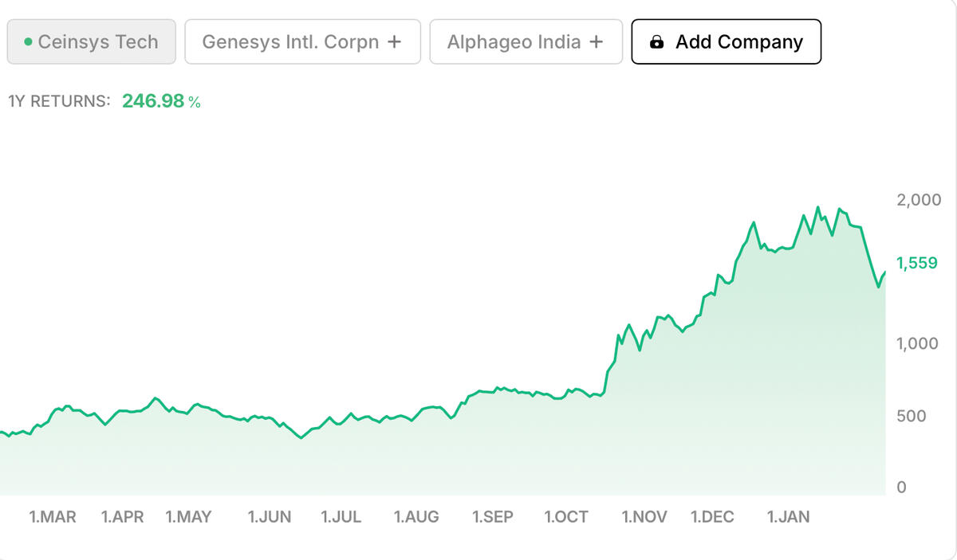Select the 1.JUN date marker

tap(270, 517)
